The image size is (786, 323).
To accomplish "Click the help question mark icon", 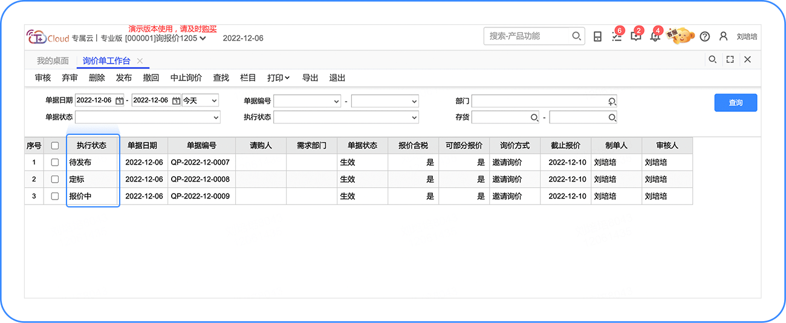I will click(704, 36).
